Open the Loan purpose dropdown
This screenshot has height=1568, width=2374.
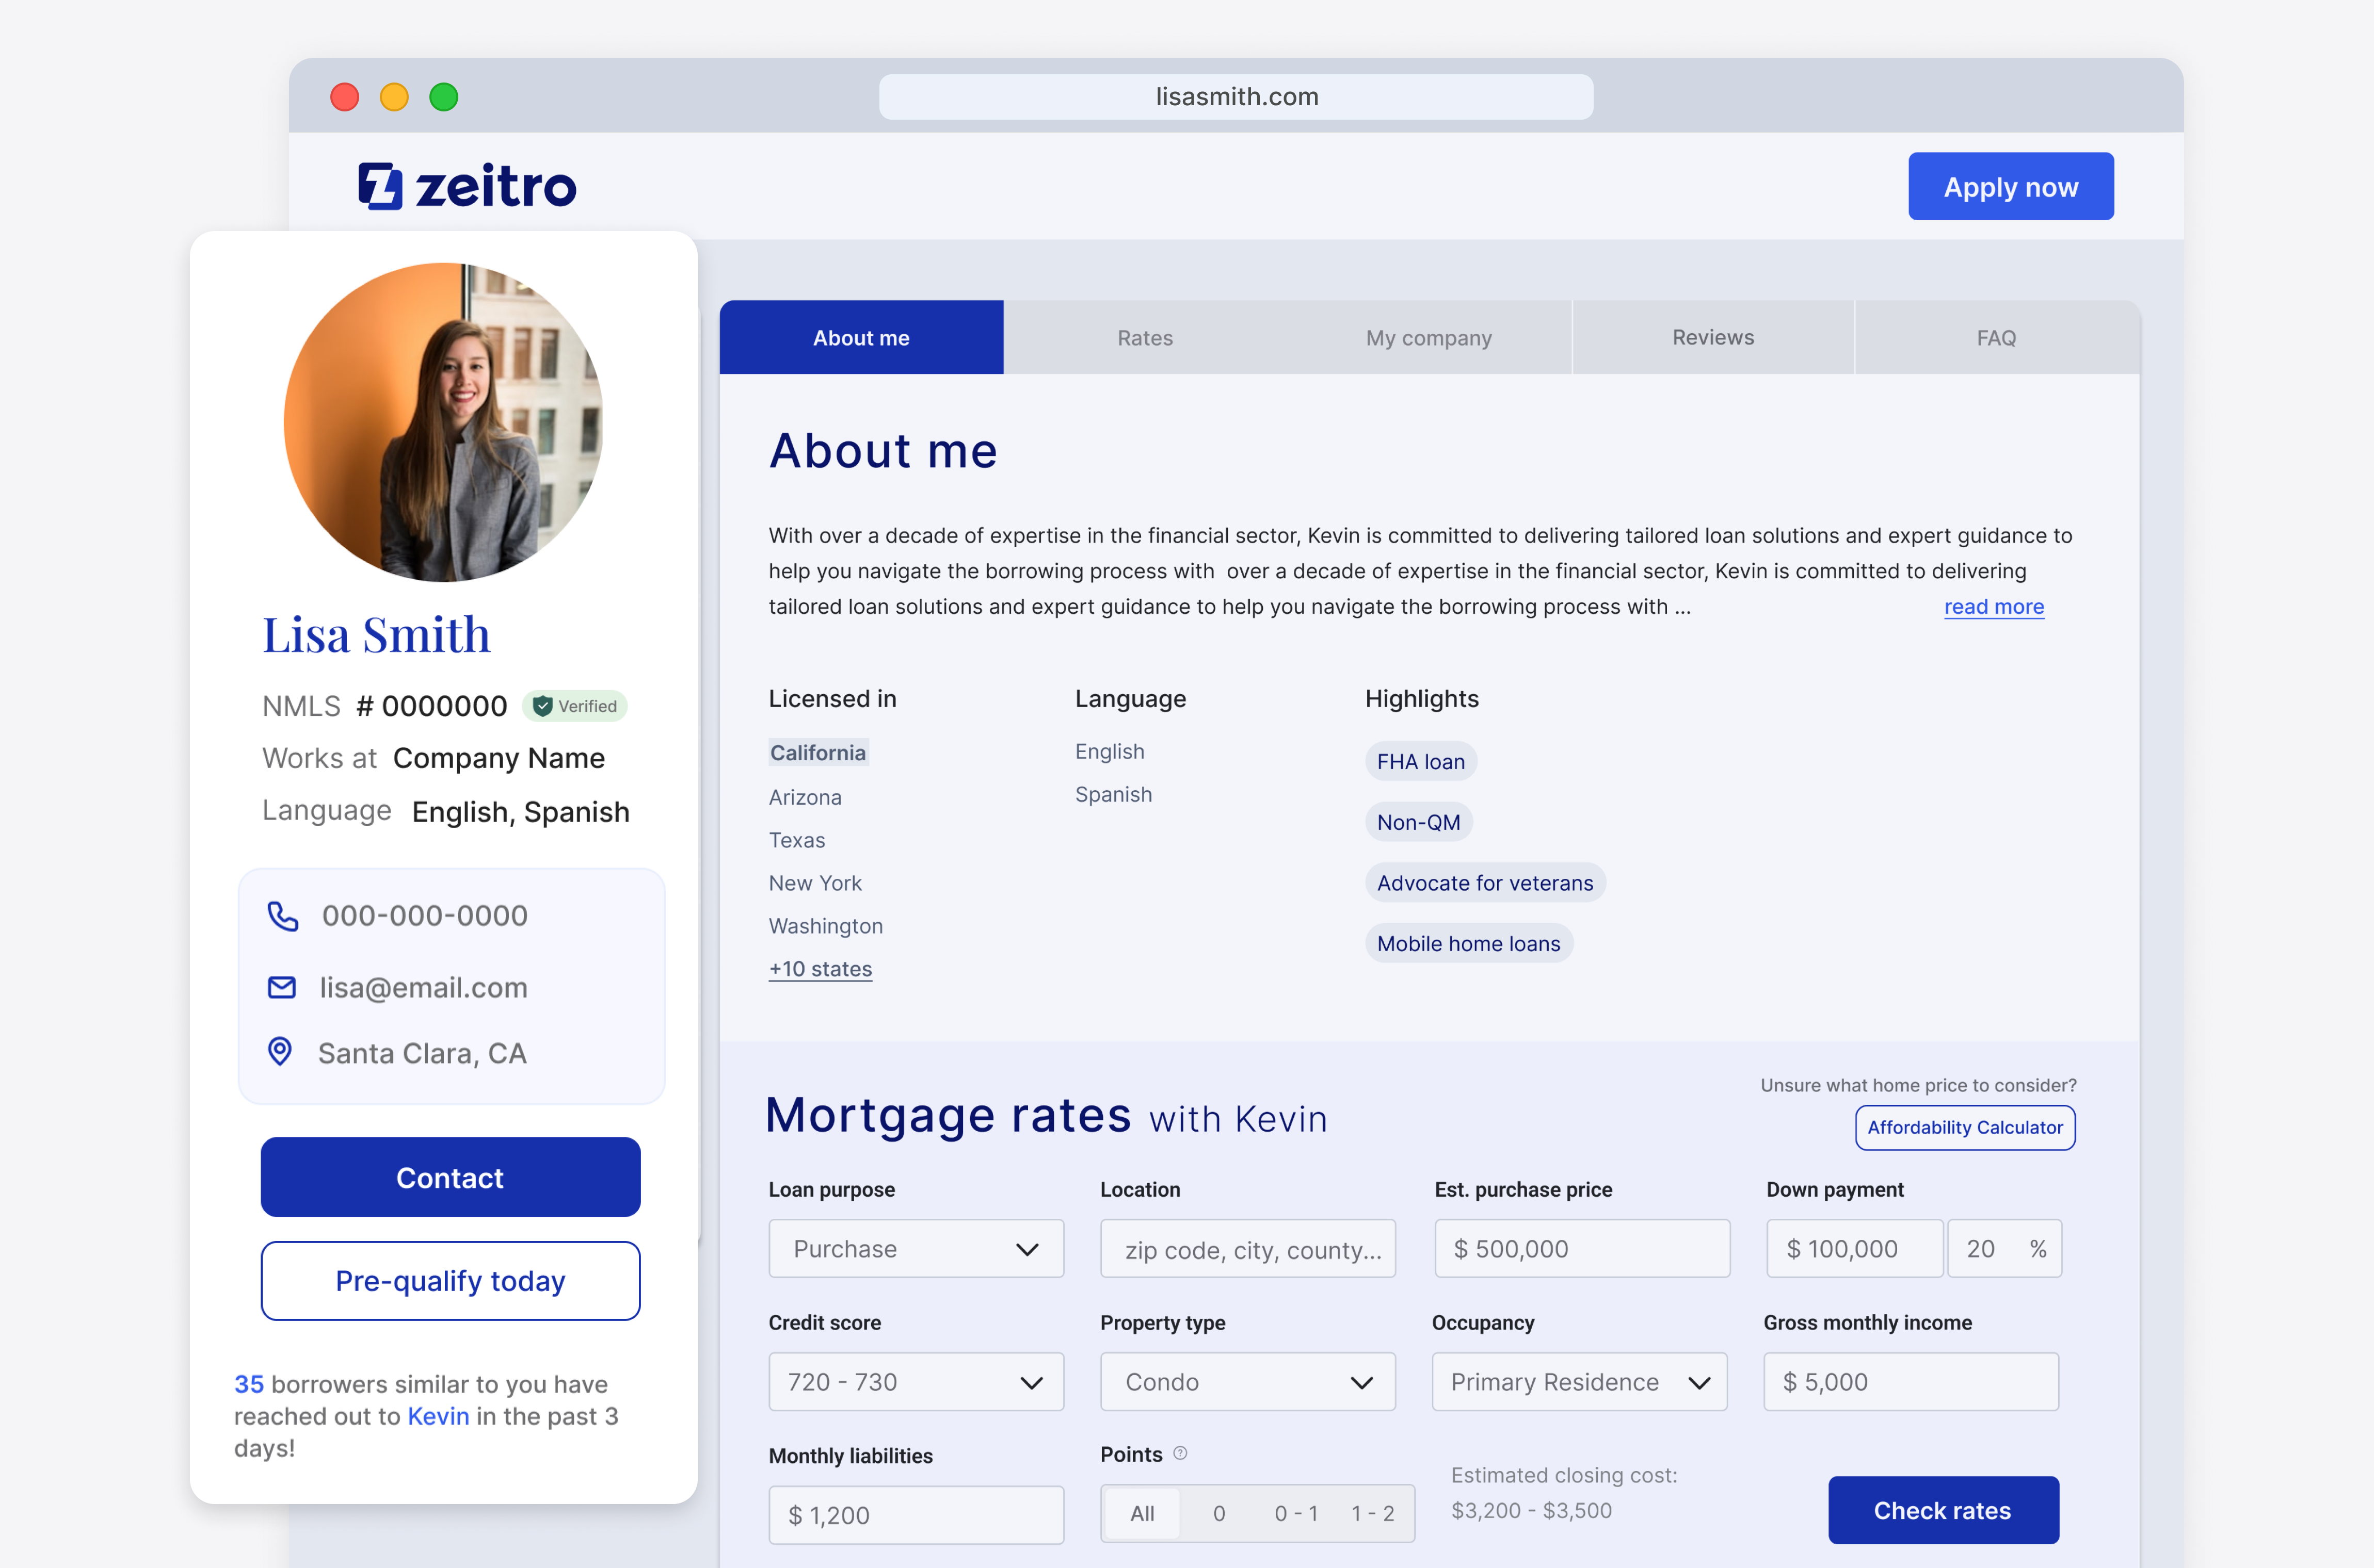[x=917, y=1249]
